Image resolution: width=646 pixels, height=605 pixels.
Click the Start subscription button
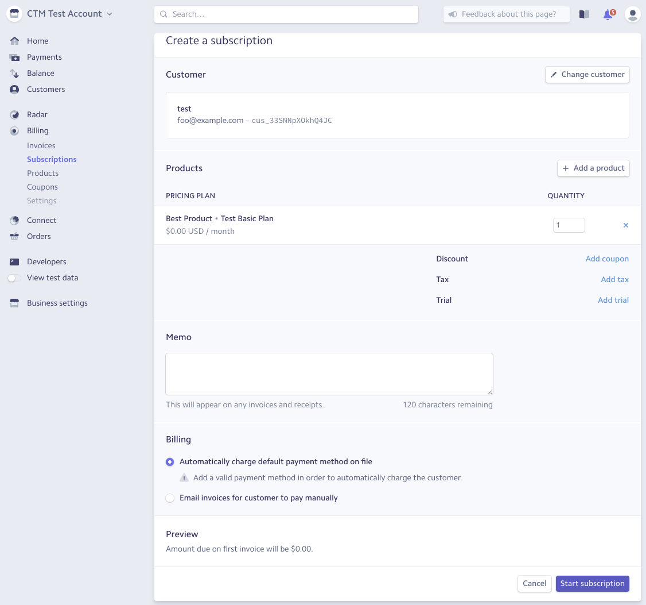click(592, 583)
